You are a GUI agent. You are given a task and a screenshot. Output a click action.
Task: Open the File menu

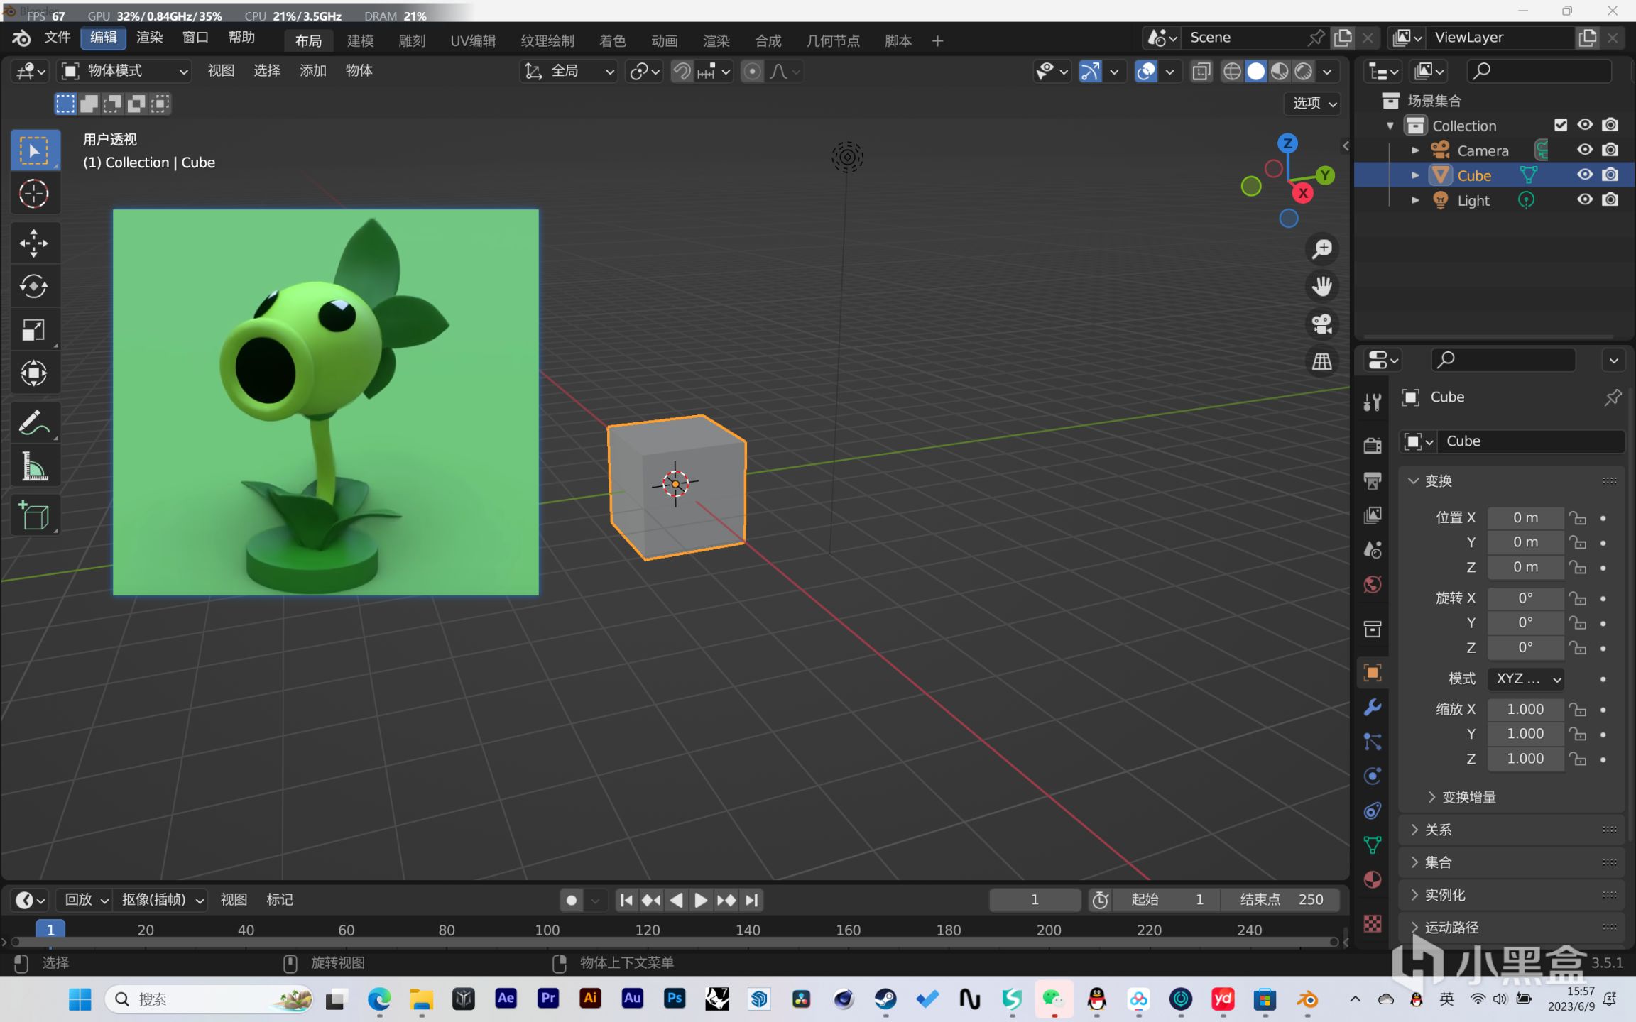57,38
